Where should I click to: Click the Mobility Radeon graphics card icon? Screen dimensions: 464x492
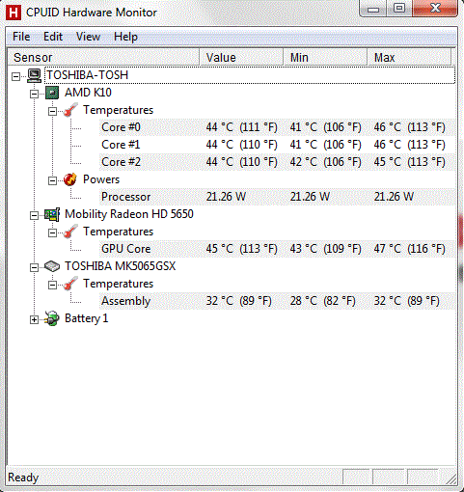(52, 214)
